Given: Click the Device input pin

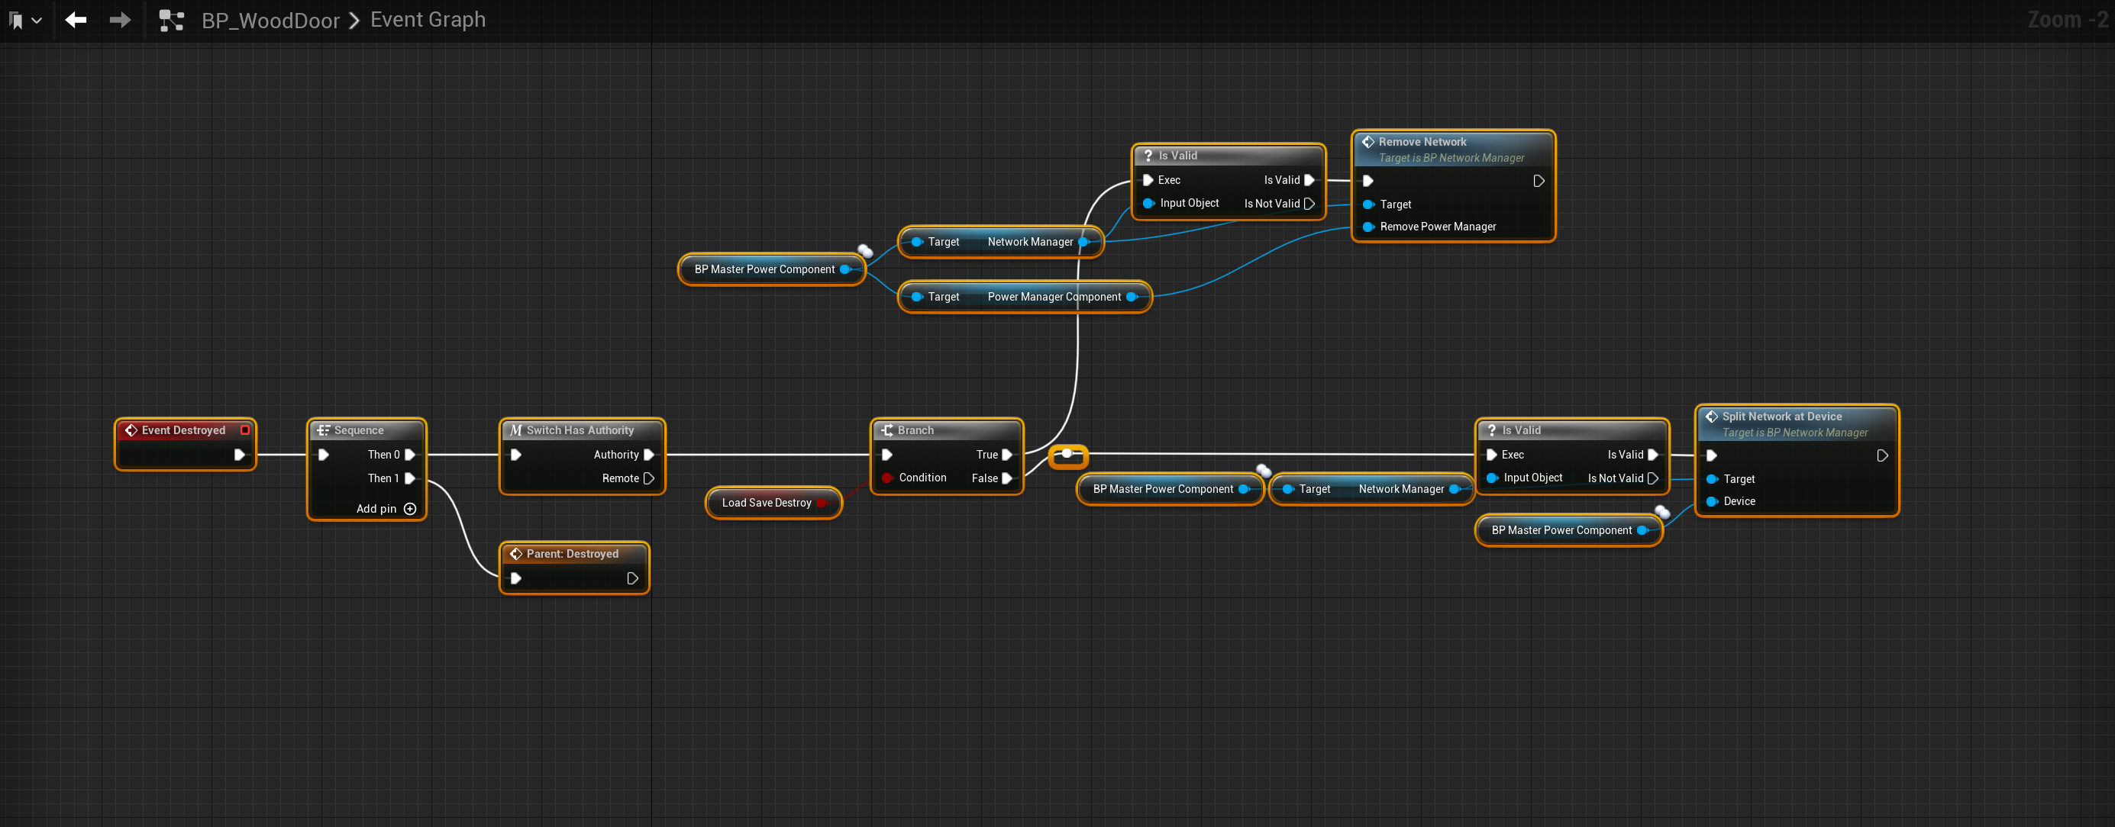Looking at the screenshot, I should tap(1712, 501).
